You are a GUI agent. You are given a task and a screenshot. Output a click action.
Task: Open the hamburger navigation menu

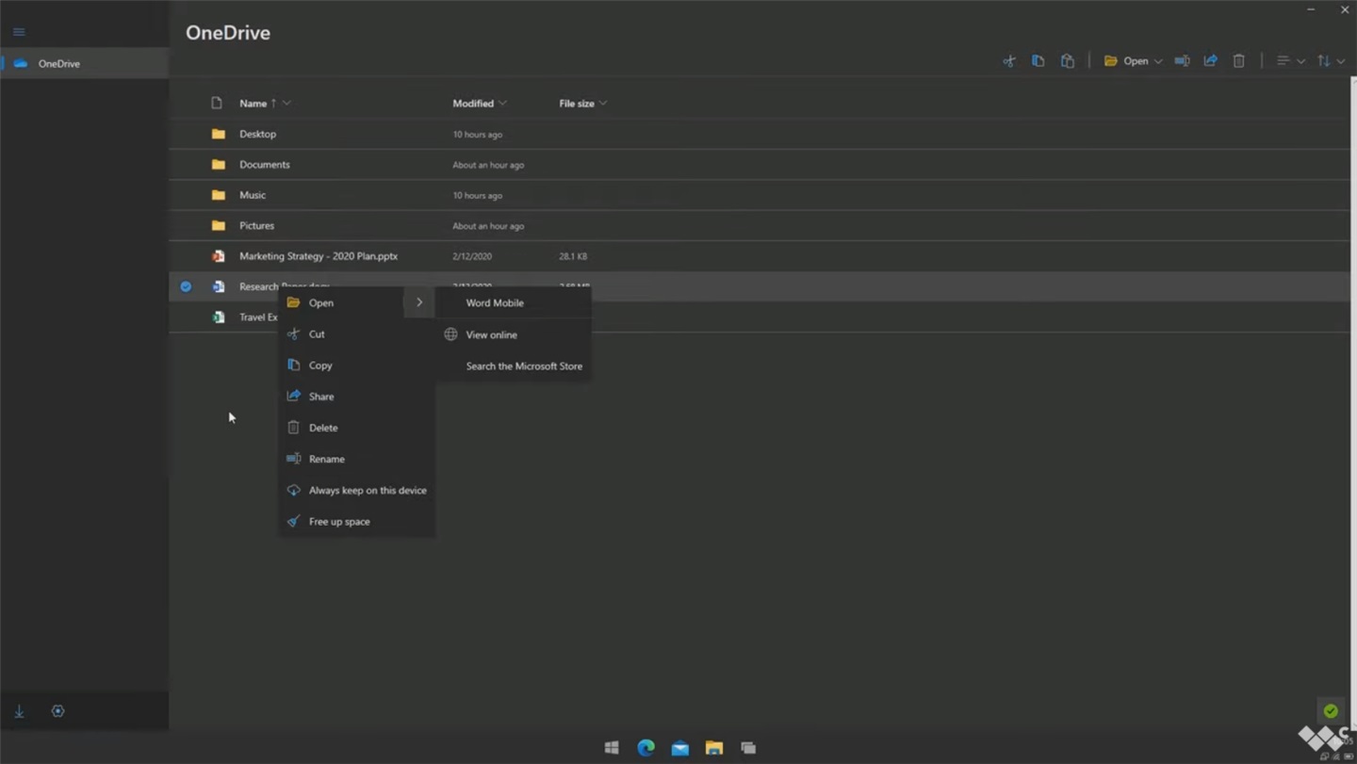coord(19,32)
